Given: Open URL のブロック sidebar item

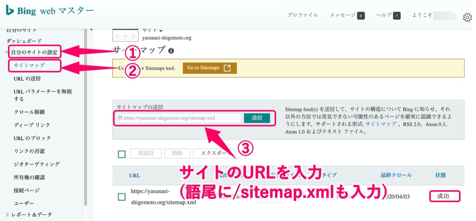Looking at the screenshot, I should pyautogui.click(x=33, y=138).
